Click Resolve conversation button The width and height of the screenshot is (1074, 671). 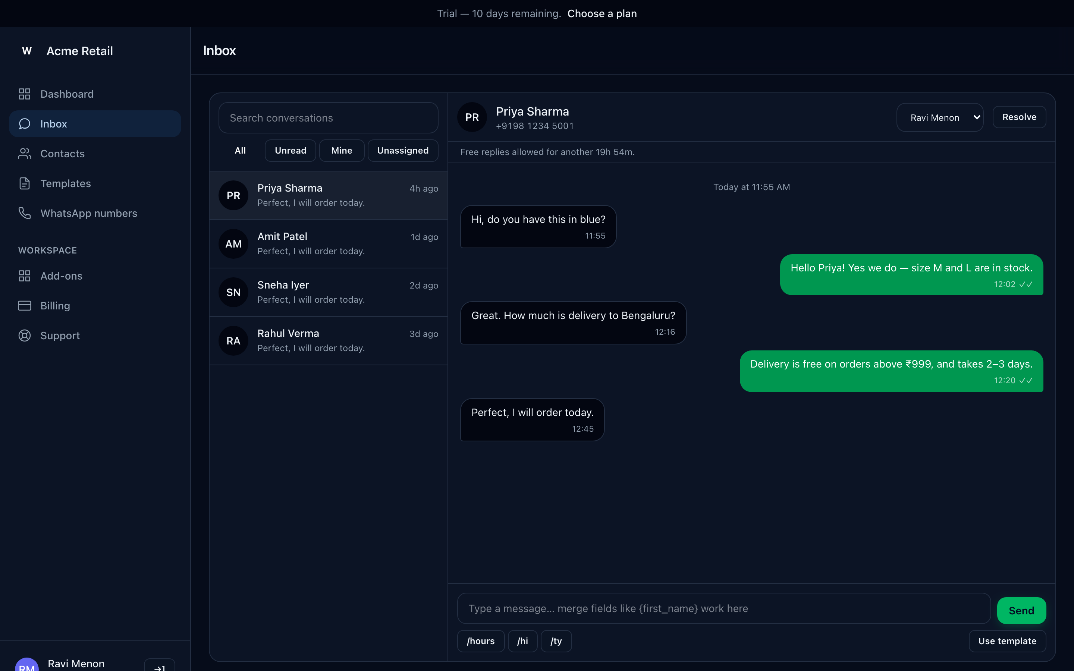pos(1020,117)
